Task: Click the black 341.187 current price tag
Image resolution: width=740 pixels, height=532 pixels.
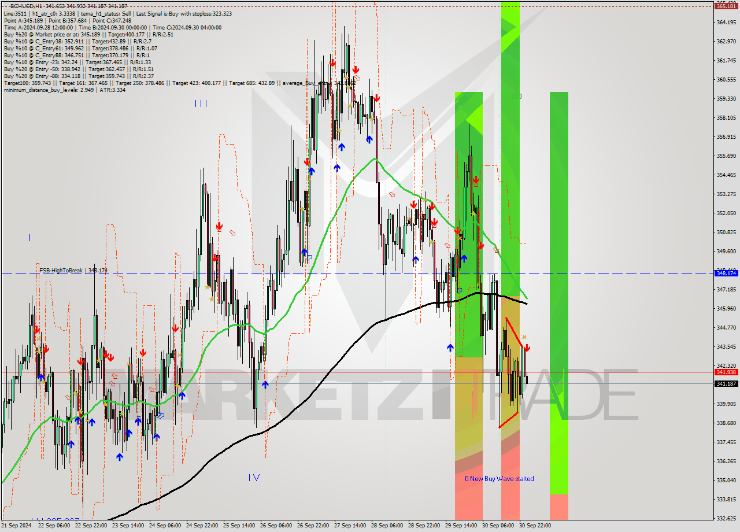Action: click(x=726, y=383)
